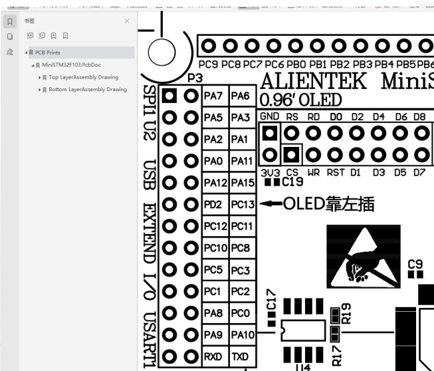Image resolution: width=434 pixels, height=371 pixels.
Task: Open the page thumbnails sidebar icon
Action: coord(10,37)
